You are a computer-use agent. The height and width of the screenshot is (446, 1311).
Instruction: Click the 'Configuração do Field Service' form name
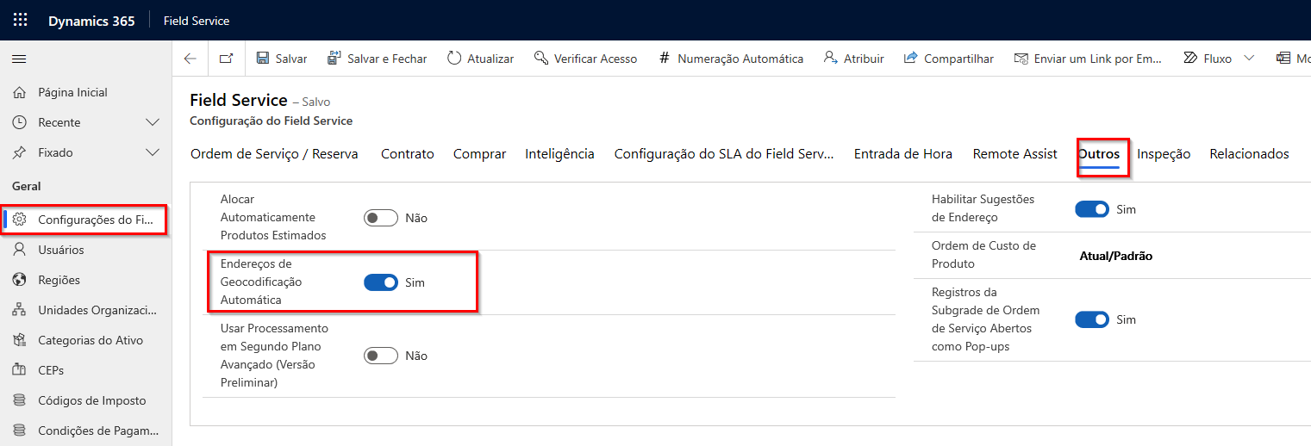(x=271, y=121)
